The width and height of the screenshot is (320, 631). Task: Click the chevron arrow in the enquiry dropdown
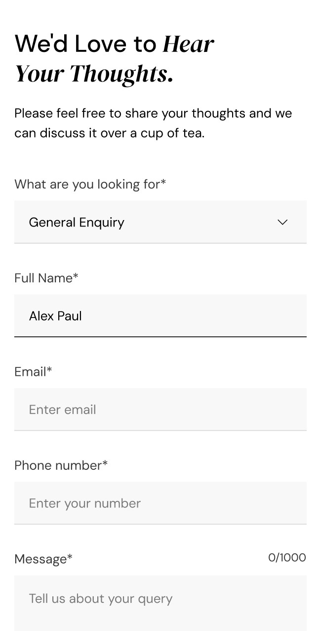[x=282, y=222]
